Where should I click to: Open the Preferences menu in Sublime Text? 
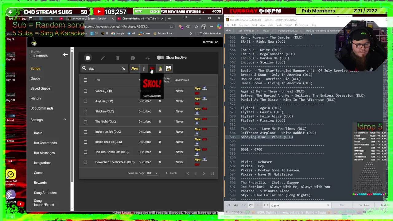point(301,25)
